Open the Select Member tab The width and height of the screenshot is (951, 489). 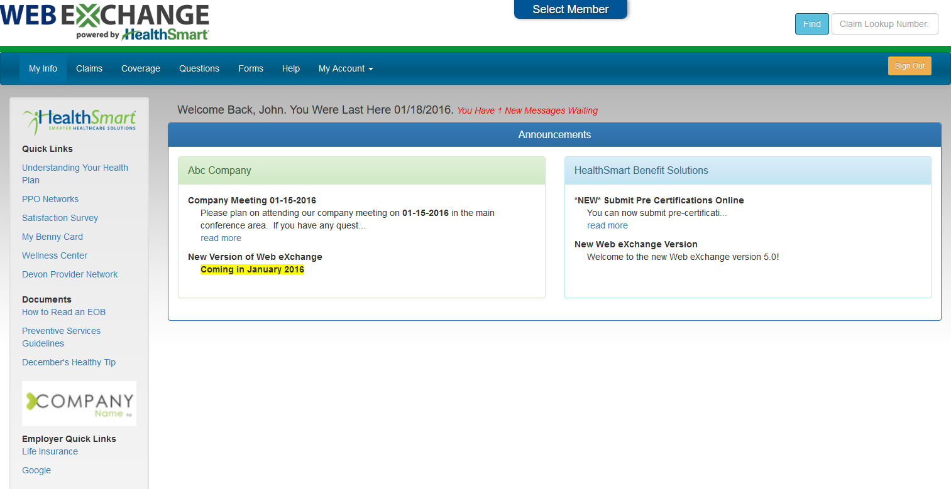571,9
